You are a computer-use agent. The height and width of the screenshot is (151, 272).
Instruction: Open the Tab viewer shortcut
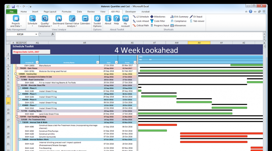197,21
